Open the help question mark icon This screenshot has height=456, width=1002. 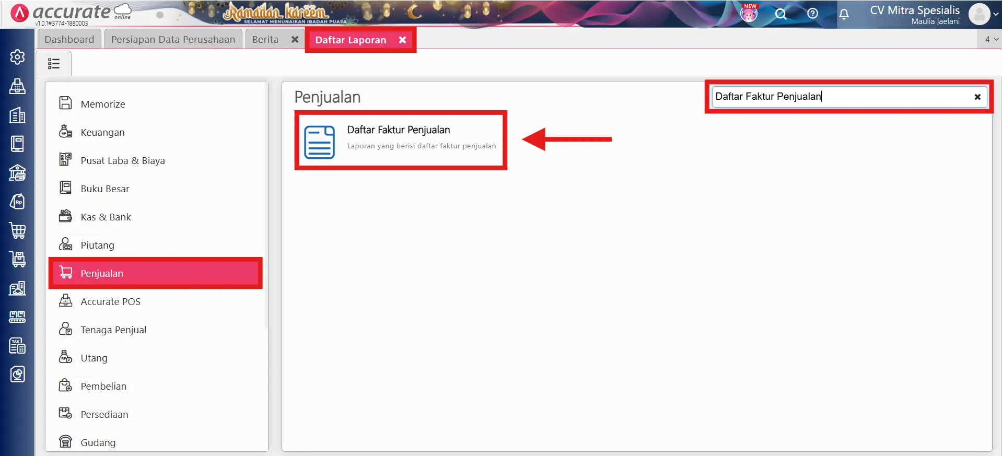click(812, 14)
